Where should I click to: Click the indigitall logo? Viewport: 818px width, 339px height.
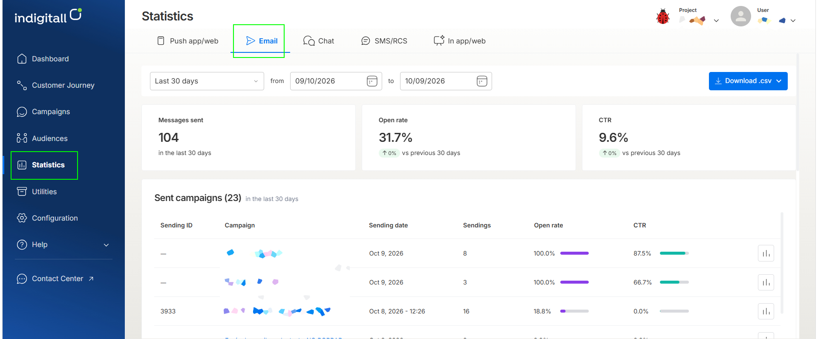[48, 16]
